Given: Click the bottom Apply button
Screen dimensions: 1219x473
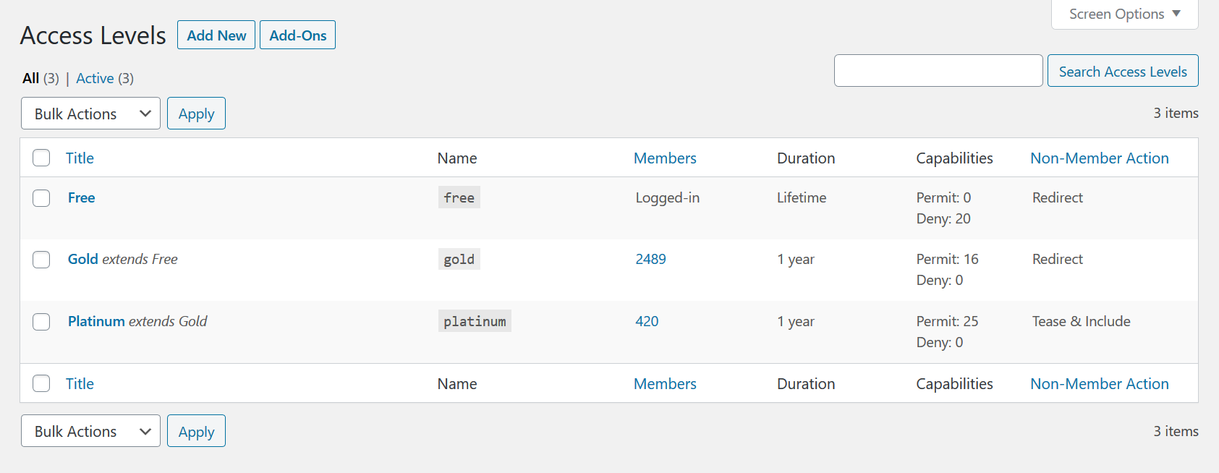Looking at the screenshot, I should tap(196, 431).
